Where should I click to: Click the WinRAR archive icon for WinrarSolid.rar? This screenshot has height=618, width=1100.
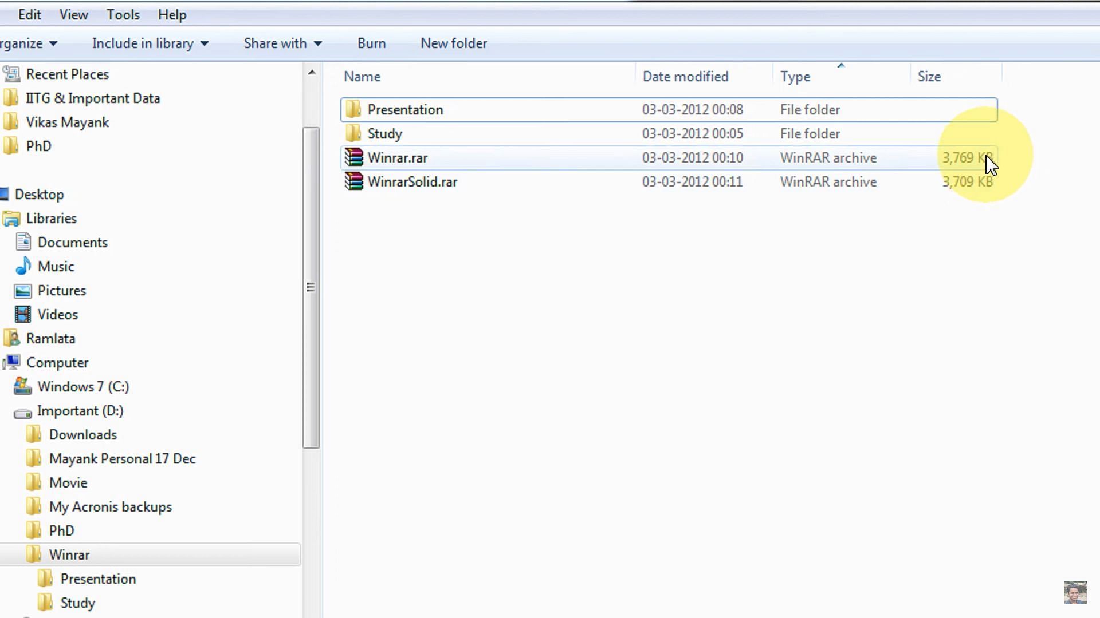pos(353,181)
